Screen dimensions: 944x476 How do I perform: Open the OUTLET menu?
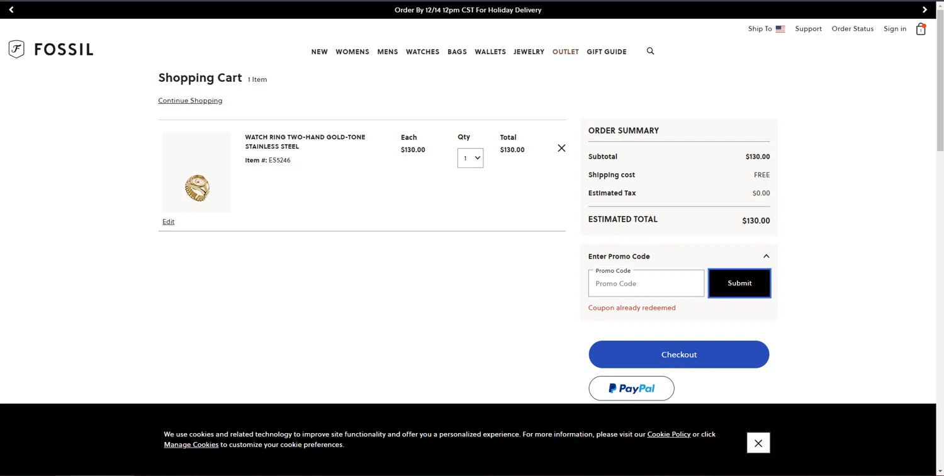(x=565, y=52)
